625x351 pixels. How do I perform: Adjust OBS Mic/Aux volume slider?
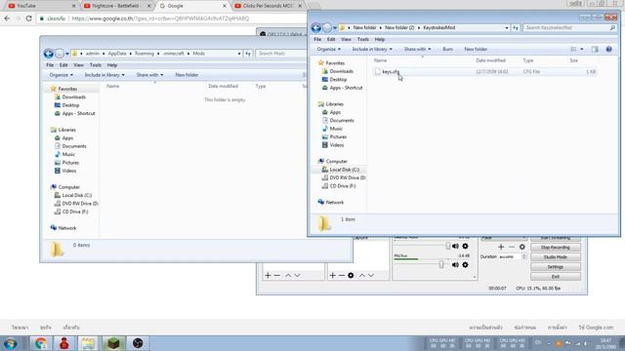tap(440, 264)
